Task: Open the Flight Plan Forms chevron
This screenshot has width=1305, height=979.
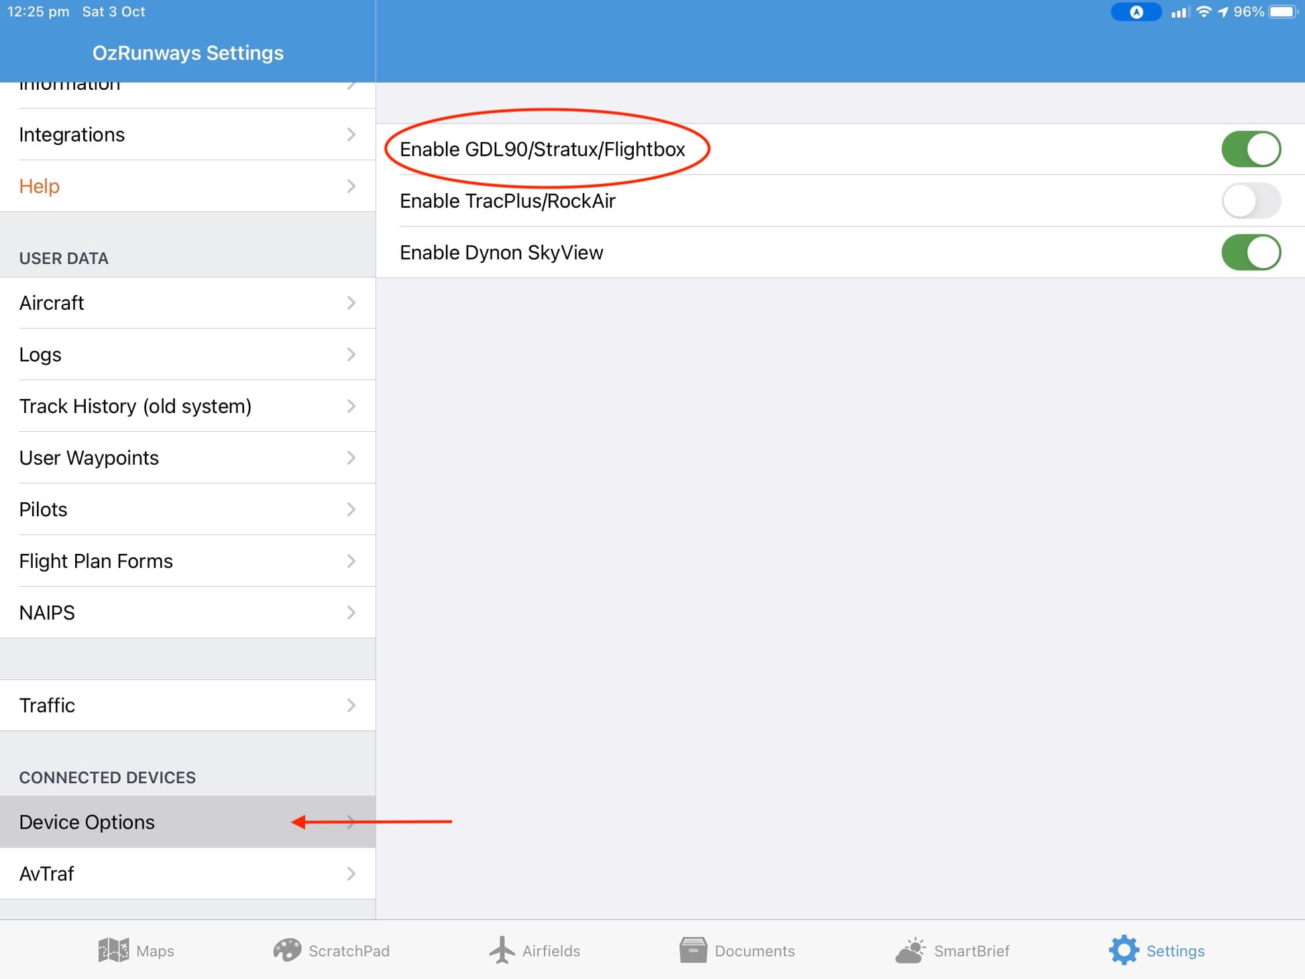Action: coord(351,561)
